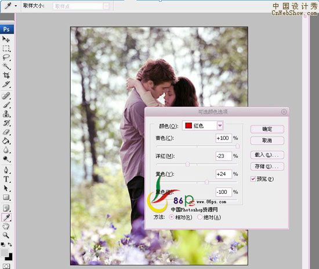Select the Clone Stamp tool
The height and width of the screenshot is (269, 319).
click(x=6, y=114)
